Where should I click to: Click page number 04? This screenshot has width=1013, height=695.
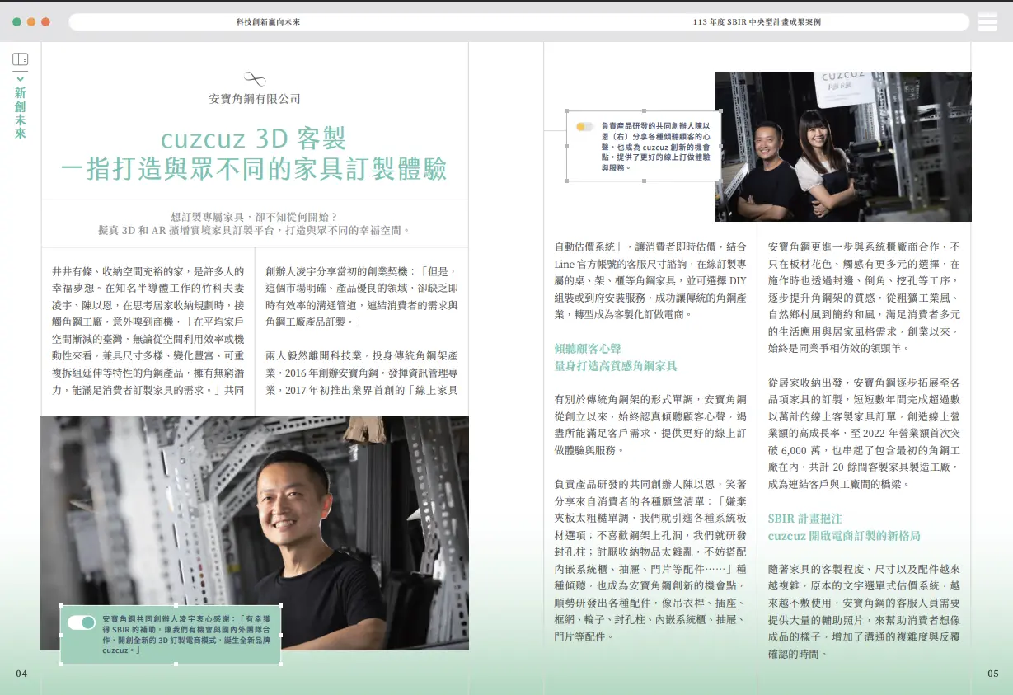[x=22, y=674]
